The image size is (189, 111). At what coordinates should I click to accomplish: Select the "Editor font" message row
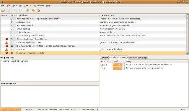pos(93,49)
